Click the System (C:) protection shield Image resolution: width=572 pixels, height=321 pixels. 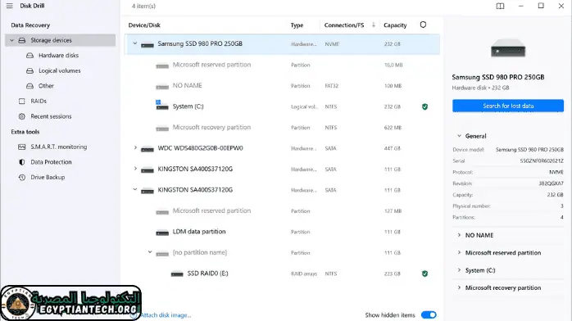(424, 106)
